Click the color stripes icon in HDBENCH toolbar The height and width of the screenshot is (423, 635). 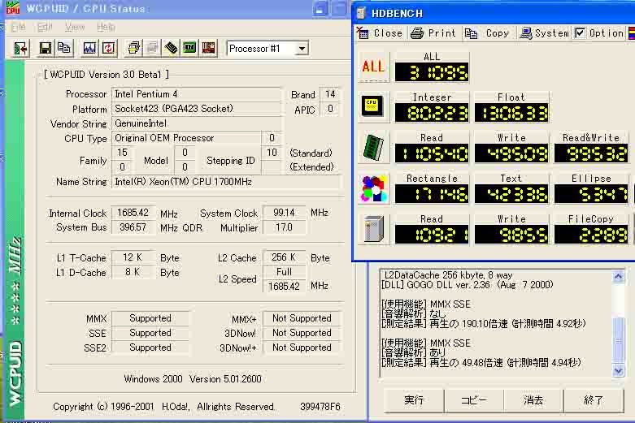pyautogui.click(x=632, y=33)
